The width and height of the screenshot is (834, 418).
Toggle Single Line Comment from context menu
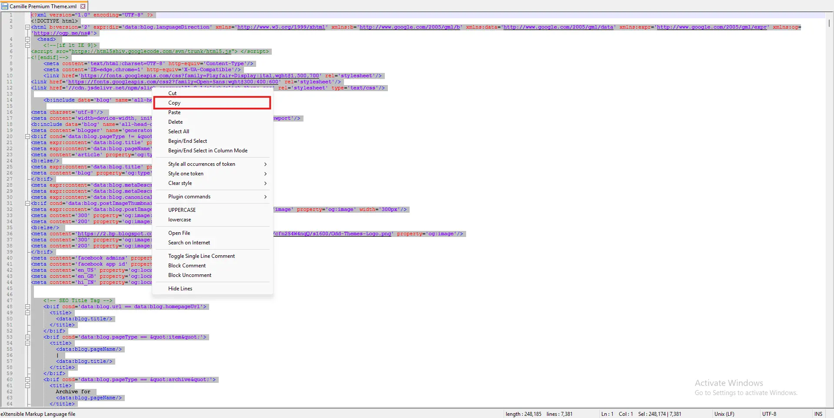[201, 256]
